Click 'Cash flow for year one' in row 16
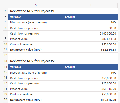Viewport: 120px width, 103px height. 36,78
